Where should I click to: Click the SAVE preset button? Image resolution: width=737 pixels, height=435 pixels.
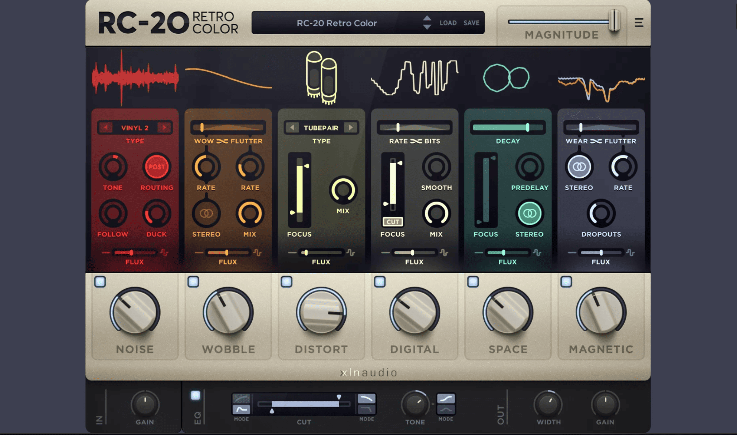(x=471, y=23)
